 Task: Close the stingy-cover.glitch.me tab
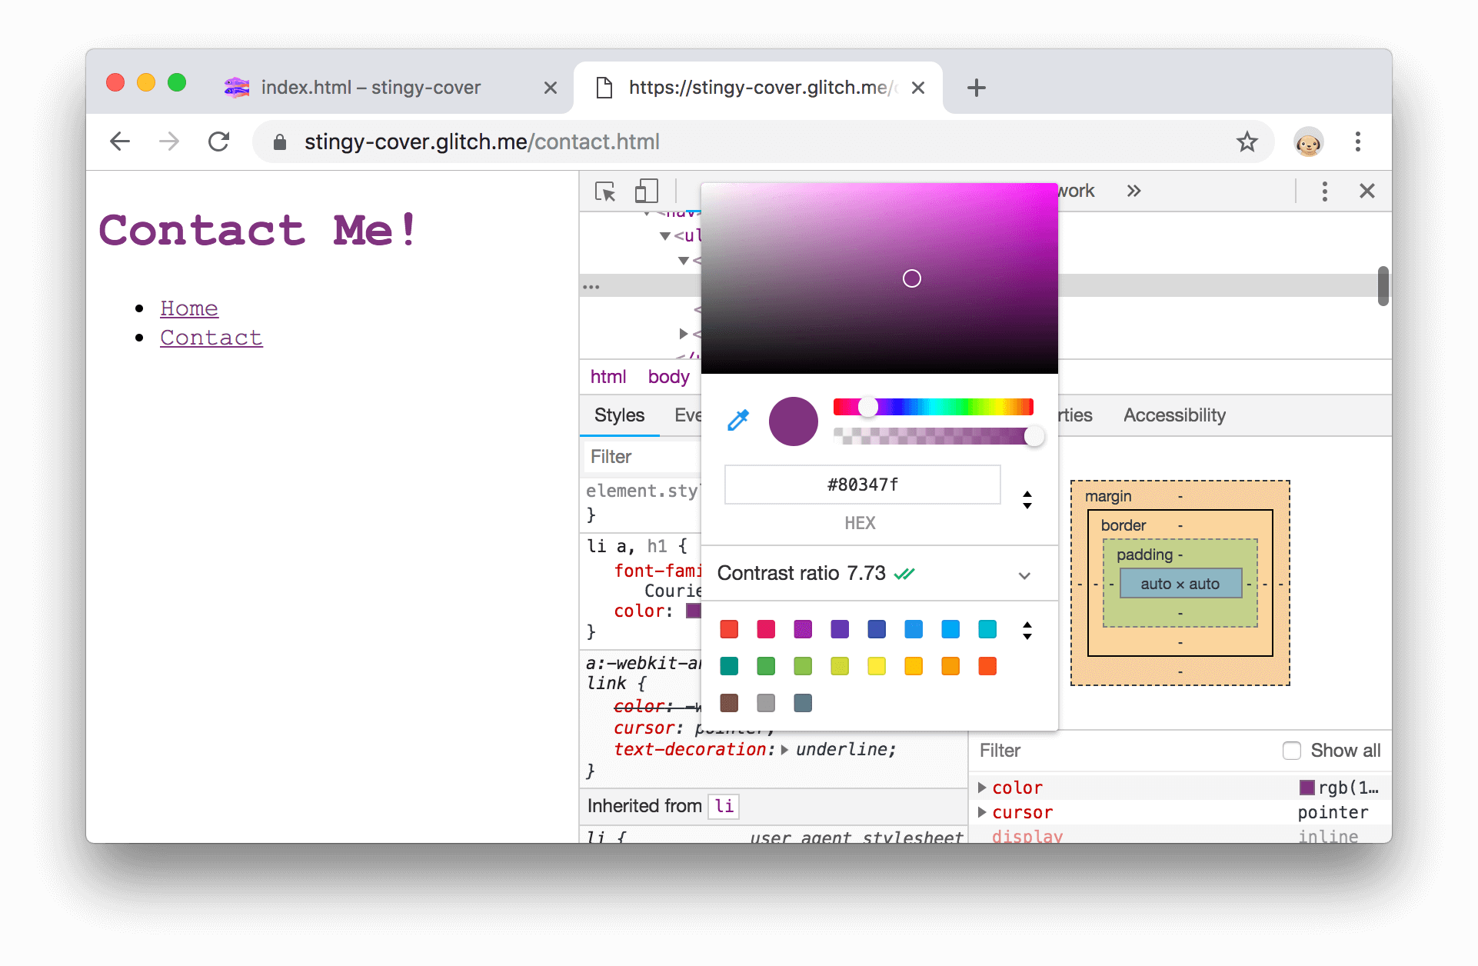tap(917, 88)
